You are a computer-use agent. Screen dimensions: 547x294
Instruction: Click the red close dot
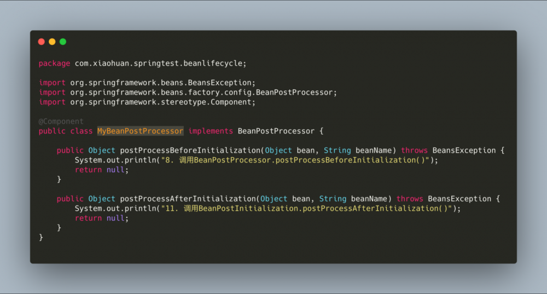coord(42,42)
